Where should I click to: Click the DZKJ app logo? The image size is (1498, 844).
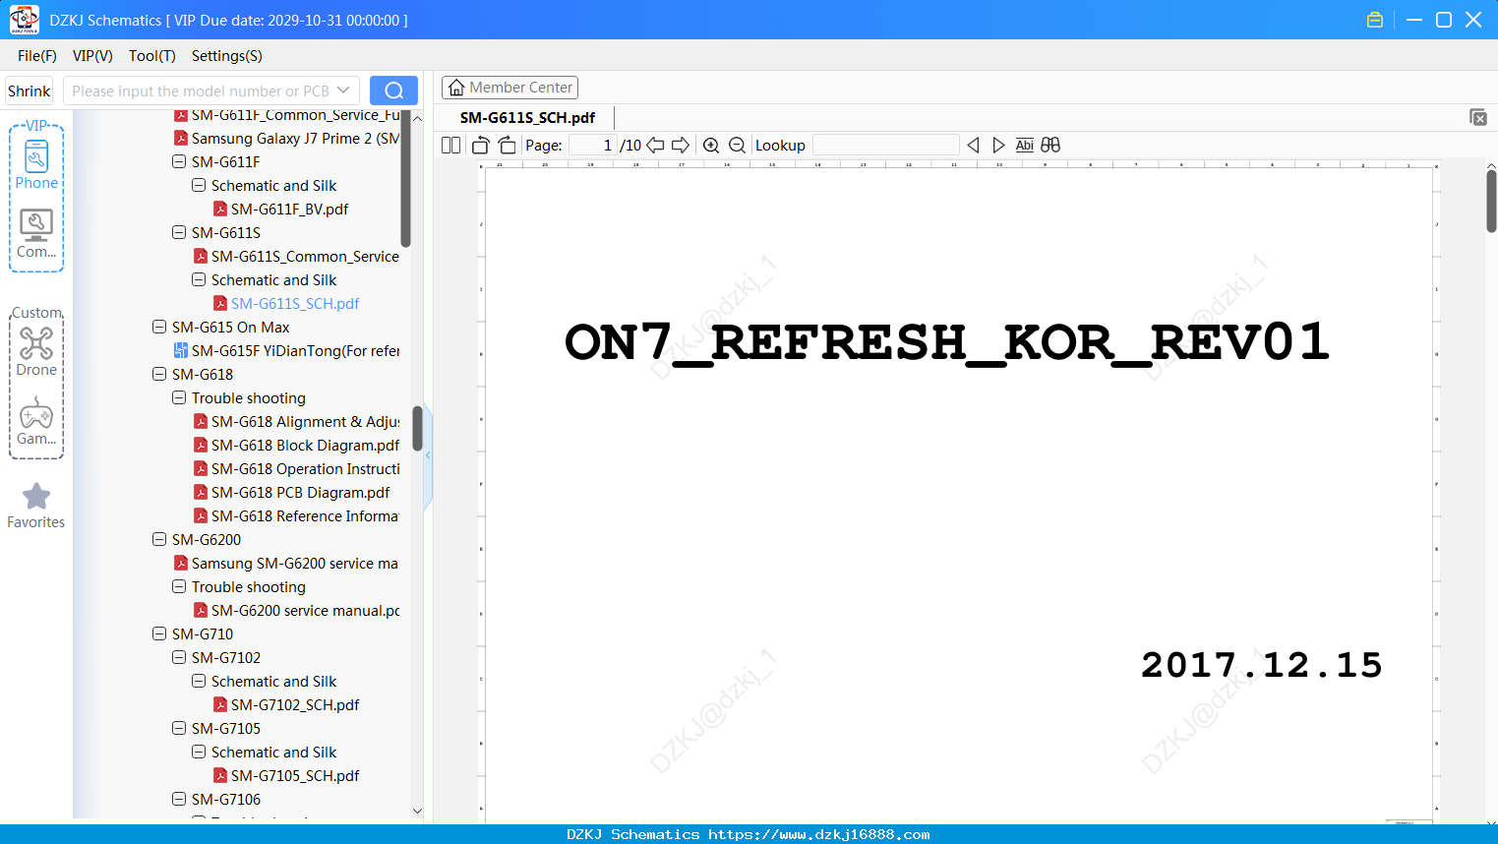24,20
